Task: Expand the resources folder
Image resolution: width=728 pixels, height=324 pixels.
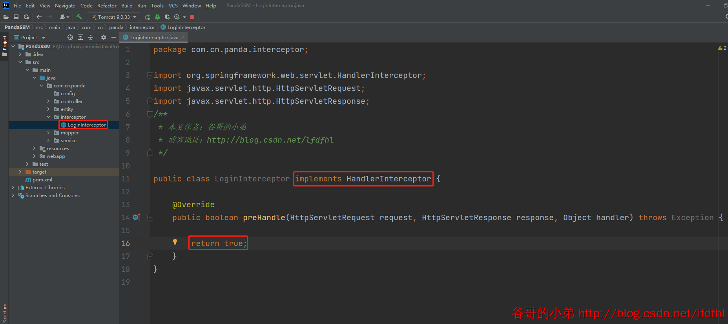Action: pyautogui.click(x=35, y=148)
